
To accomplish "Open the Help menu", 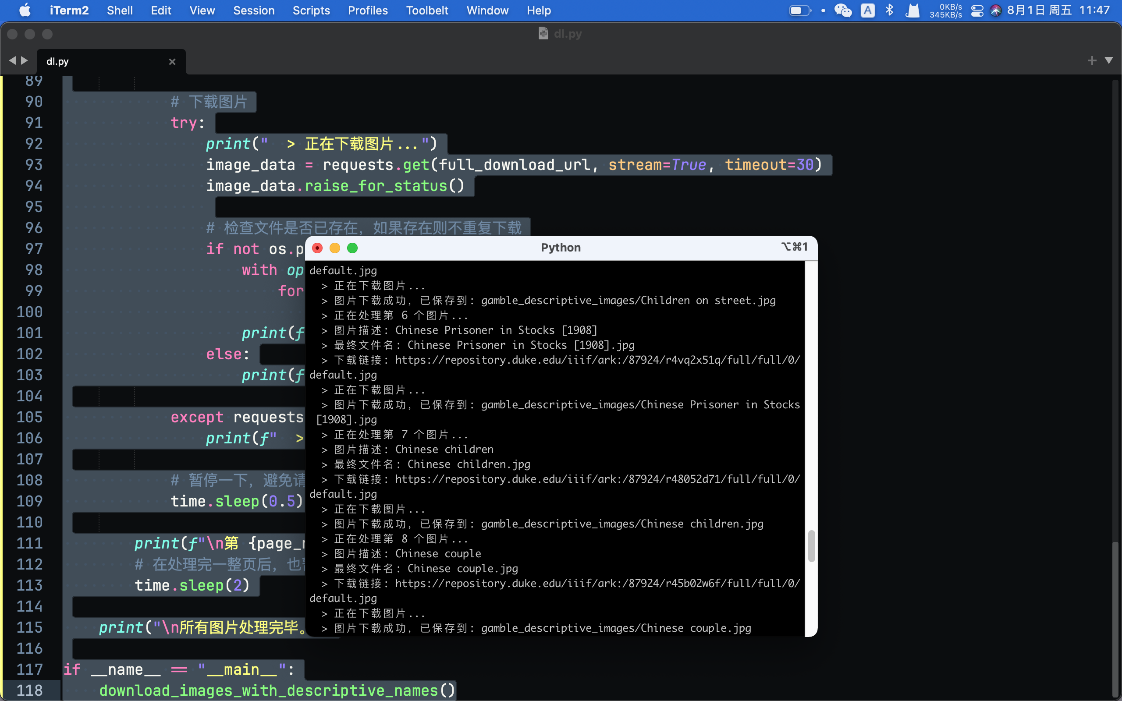I will point(539,10).
